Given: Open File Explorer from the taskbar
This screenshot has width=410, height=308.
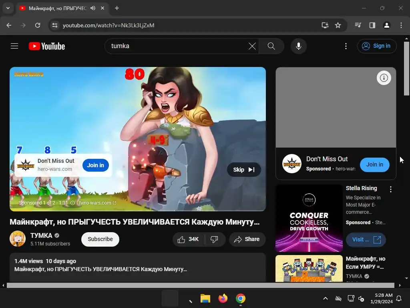Looking at the screenshot, I should tap(205, 298).
